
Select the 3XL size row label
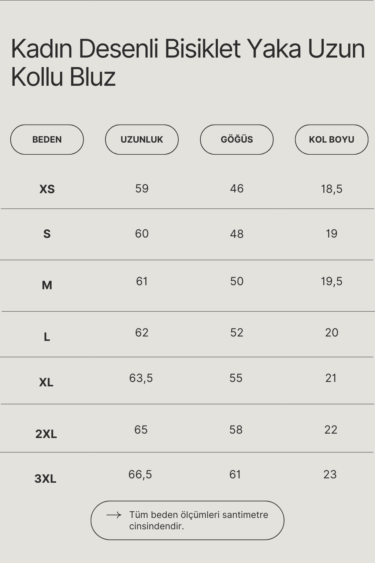(45, 479)
